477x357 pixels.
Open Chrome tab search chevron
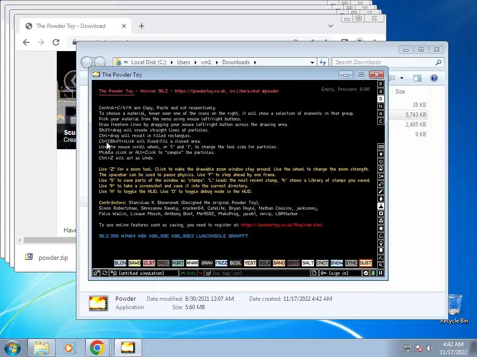[x=331, y=26]
